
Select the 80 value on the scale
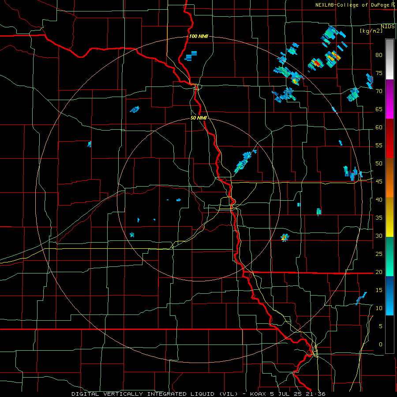tap(379, 55)
